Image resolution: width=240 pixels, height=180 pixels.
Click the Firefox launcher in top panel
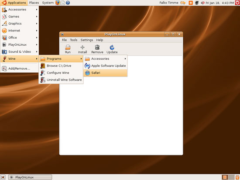pyautogui.click(x=58, y=3)
